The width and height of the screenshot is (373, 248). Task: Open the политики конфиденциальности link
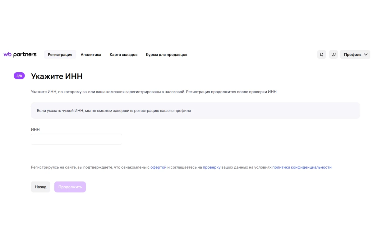coord(302,167)
